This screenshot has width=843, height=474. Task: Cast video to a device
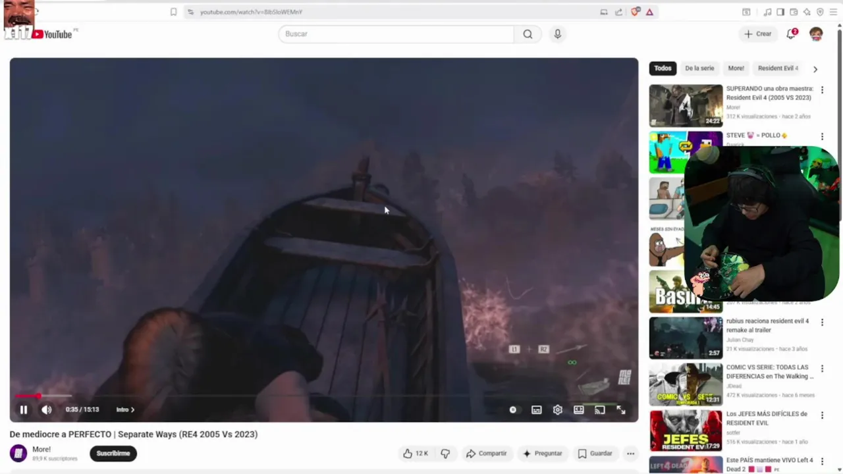click(600, 409)
